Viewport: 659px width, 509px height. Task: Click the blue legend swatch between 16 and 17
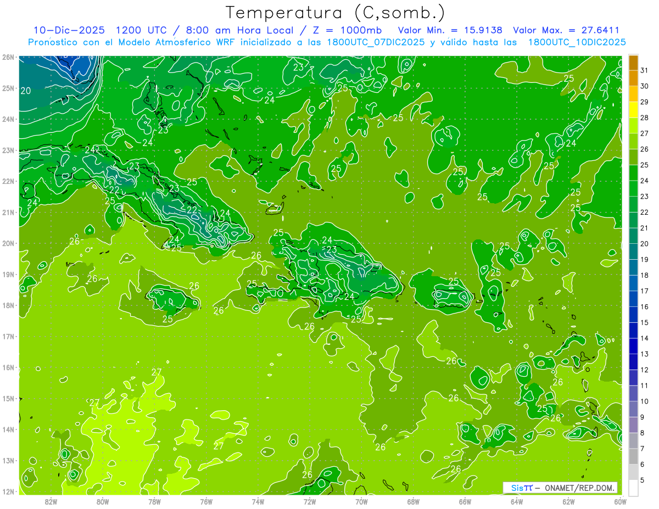[x=633, y=299]
